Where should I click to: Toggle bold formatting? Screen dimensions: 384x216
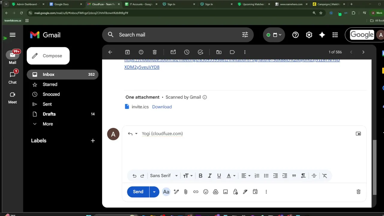(x=200, y=176)
